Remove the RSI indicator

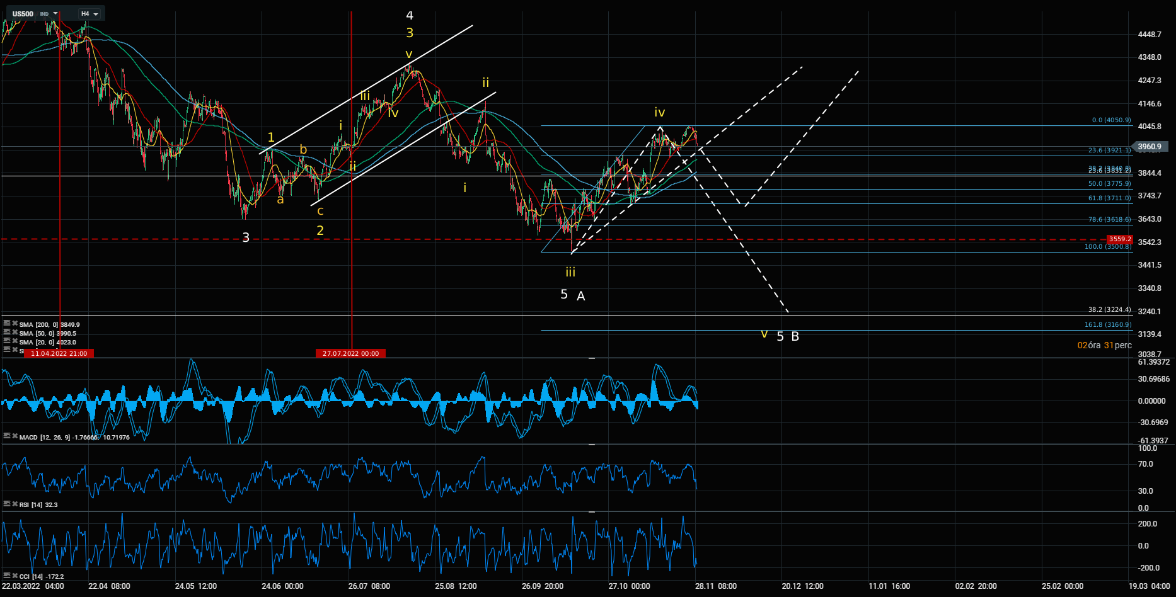(14, 504)
